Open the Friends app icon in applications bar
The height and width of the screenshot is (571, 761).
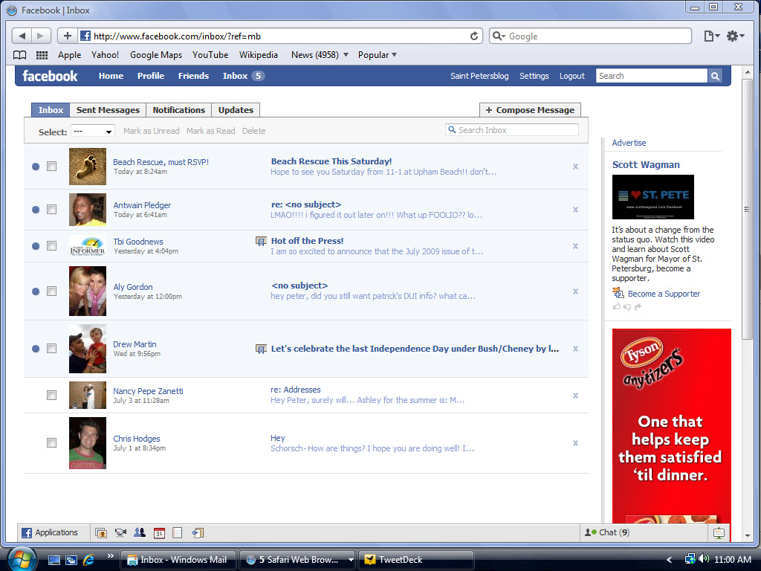(140, 532)
